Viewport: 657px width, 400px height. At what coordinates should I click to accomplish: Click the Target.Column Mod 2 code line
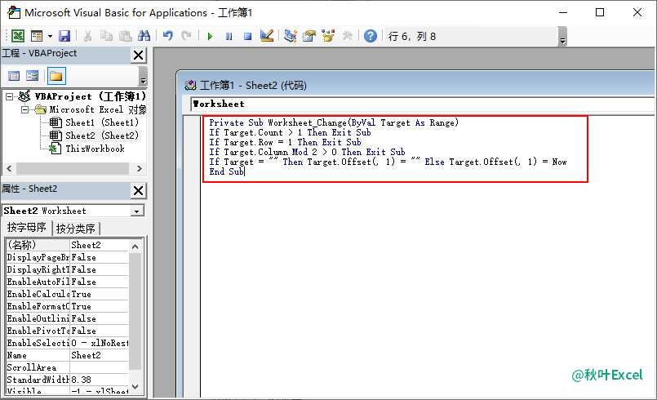point(307,152)
